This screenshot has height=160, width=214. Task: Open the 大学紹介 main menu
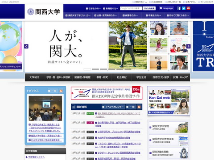point(34,77)
